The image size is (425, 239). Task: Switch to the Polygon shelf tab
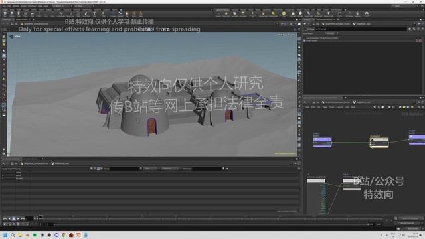[26, 10]
